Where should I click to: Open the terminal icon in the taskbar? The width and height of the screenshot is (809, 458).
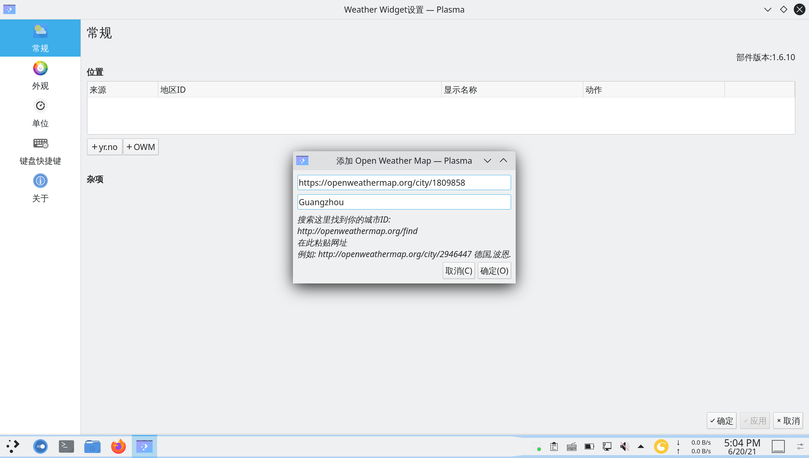click(x=66, y=446)
